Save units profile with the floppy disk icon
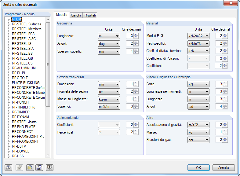 (39, 167)
